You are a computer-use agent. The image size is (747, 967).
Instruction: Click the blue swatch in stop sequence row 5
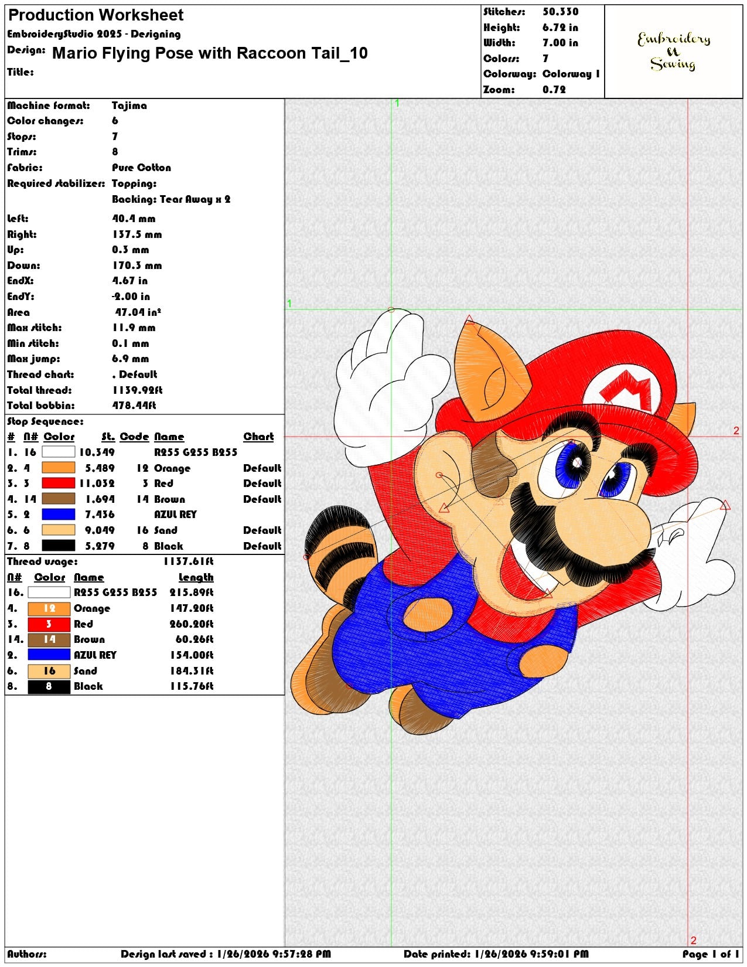pos(59,514)
